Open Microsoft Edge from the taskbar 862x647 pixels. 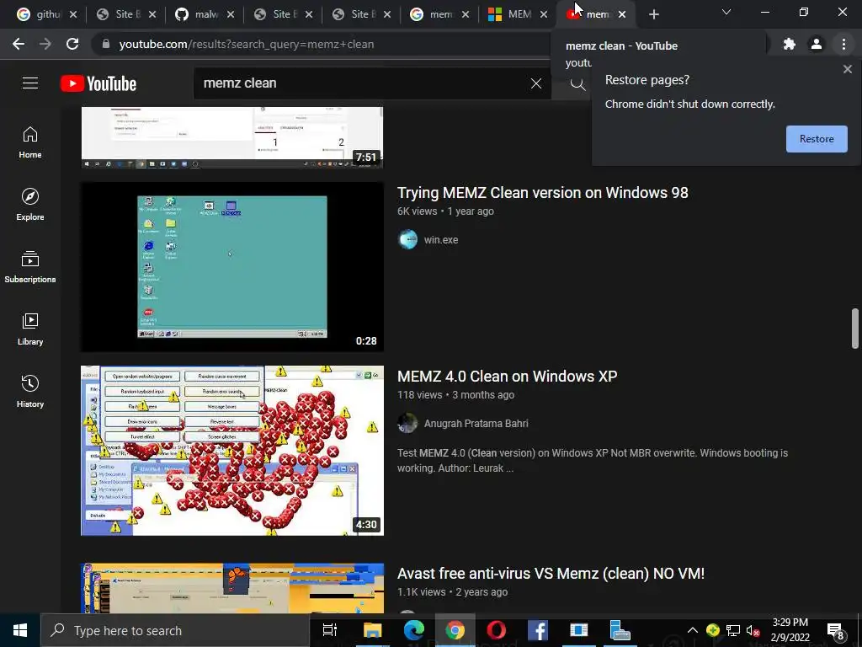(x=414, y=630)
